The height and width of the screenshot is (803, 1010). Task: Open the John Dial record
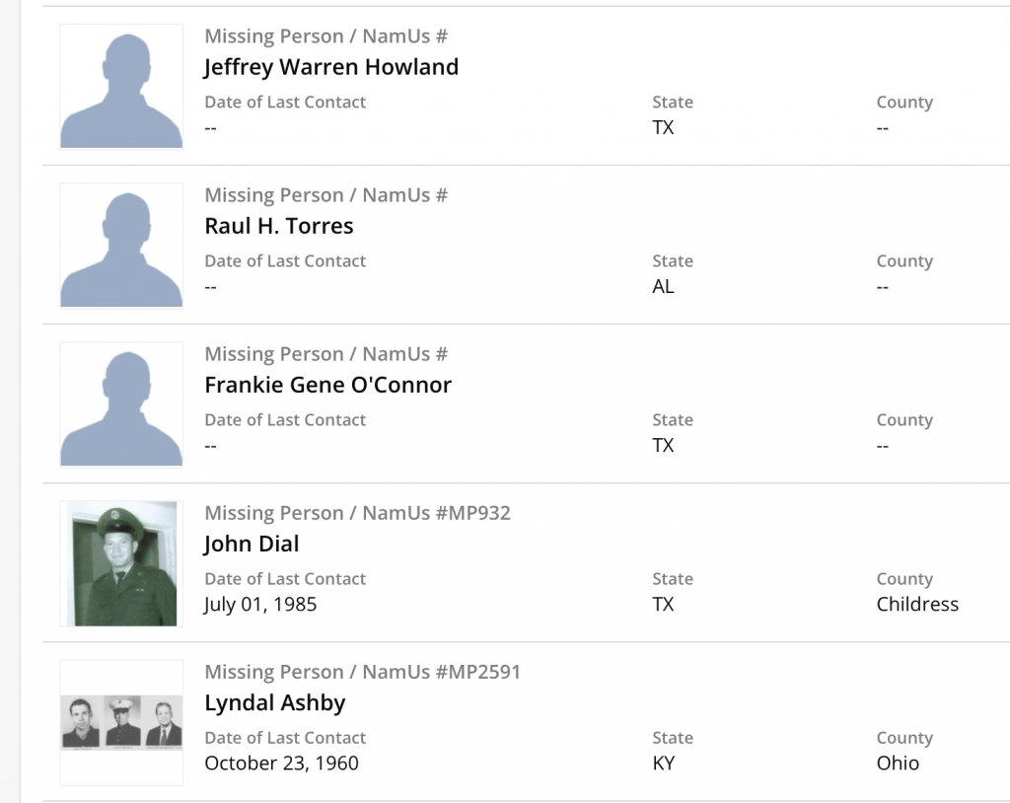(252, 544)
